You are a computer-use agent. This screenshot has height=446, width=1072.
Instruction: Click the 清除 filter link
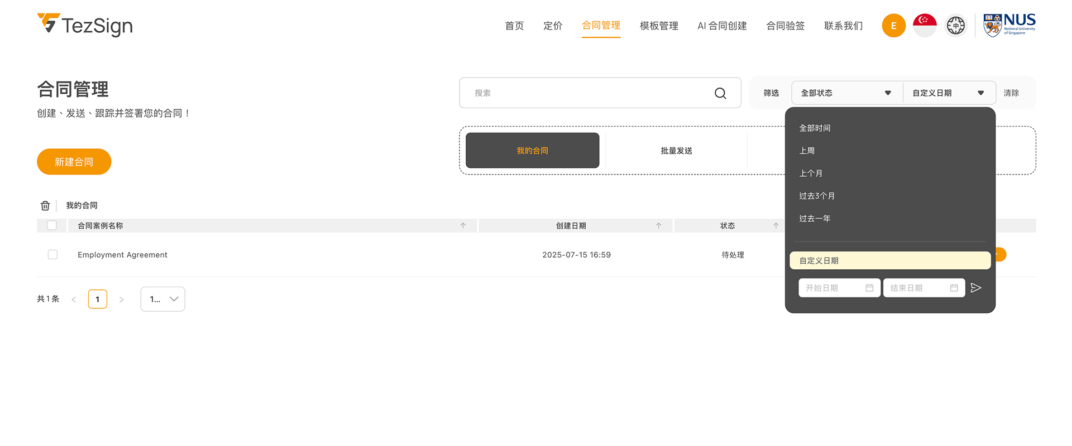[x=1011, y=93]
